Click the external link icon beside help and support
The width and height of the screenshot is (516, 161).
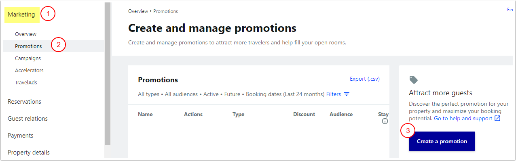click(x=497, y=118)
